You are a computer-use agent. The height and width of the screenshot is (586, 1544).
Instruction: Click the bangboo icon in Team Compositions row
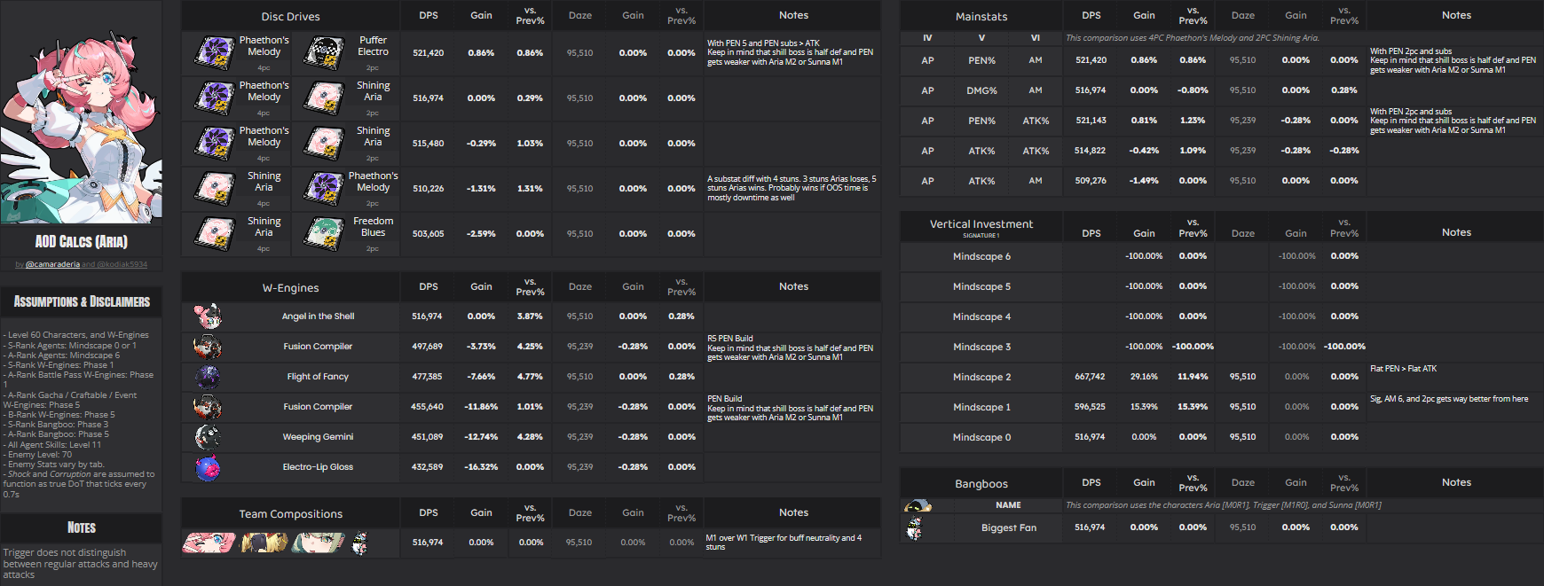pyautogui.click(x=359, y=543)
